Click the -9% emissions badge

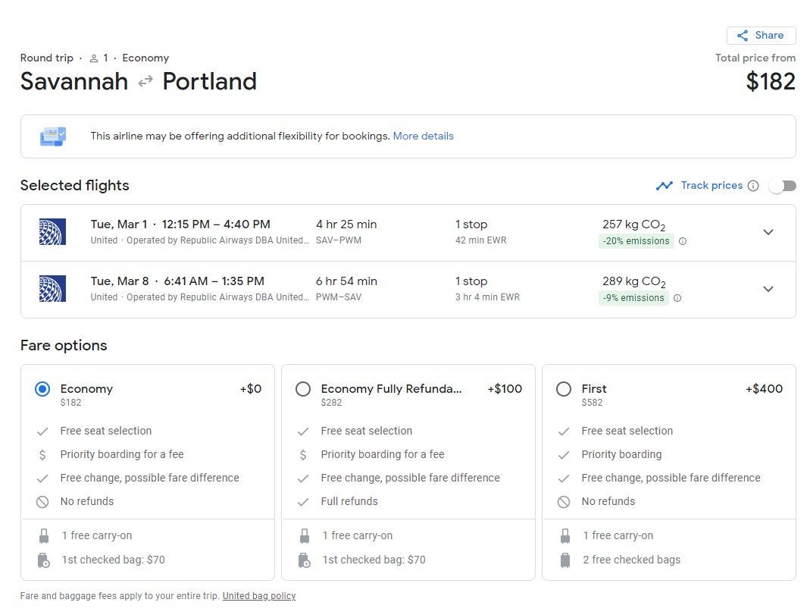coord(633,298)
